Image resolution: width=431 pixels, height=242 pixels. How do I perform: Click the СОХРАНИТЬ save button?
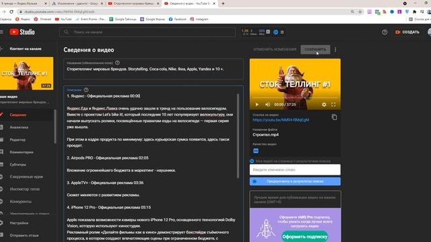pos(315,49)
